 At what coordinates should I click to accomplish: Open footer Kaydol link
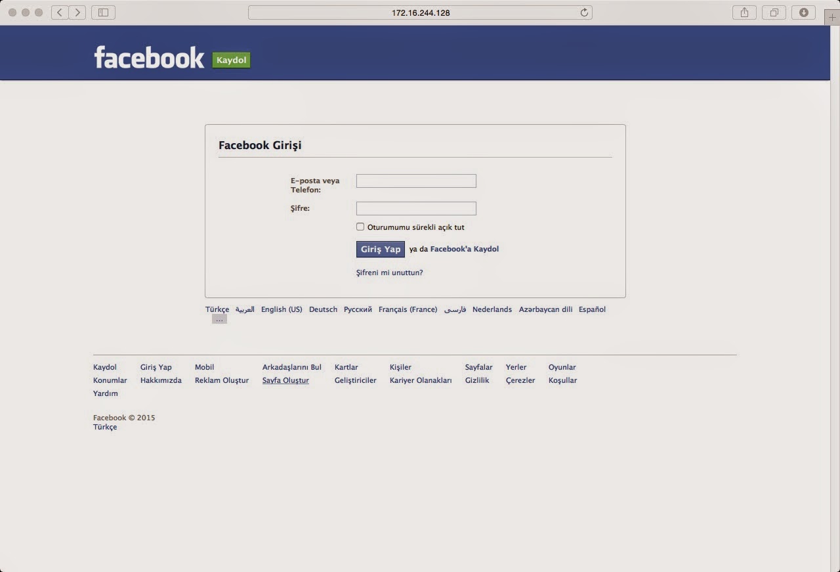105,367
